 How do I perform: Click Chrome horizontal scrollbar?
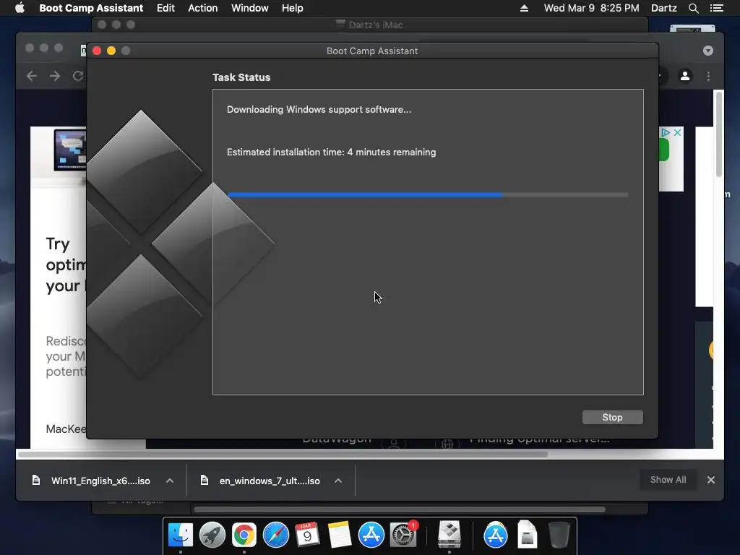click(x=283, y=455)
